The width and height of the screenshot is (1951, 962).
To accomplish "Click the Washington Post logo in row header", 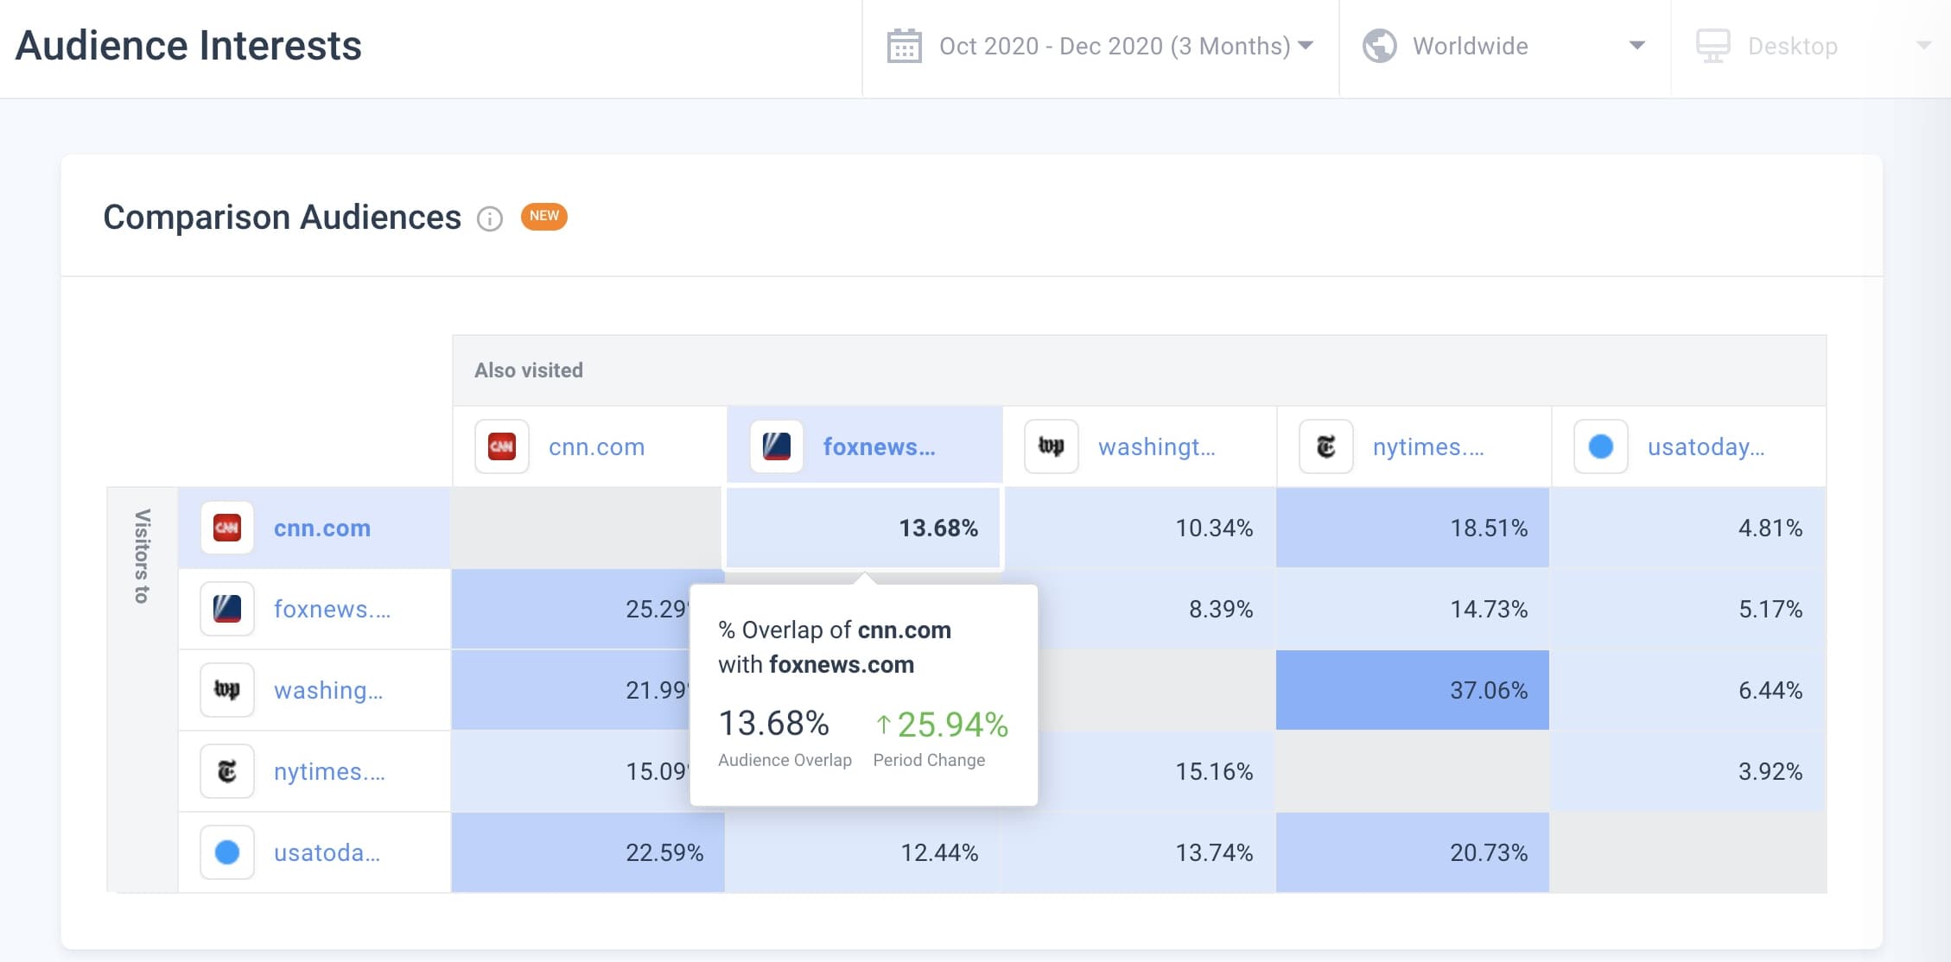I will point(227,690).
